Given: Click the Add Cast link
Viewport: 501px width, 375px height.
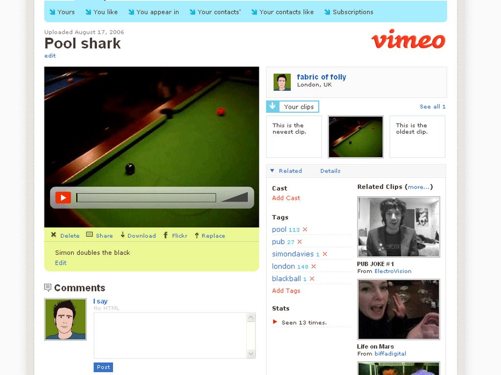Looking at the screenshot, I should click(x=286, y=198).
